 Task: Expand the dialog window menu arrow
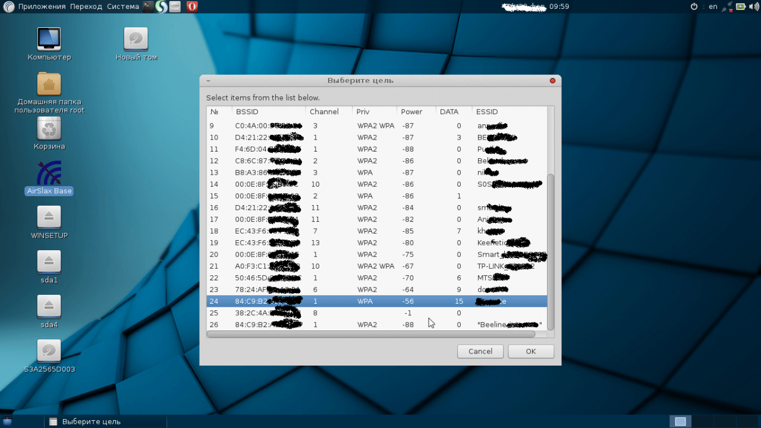208,81
